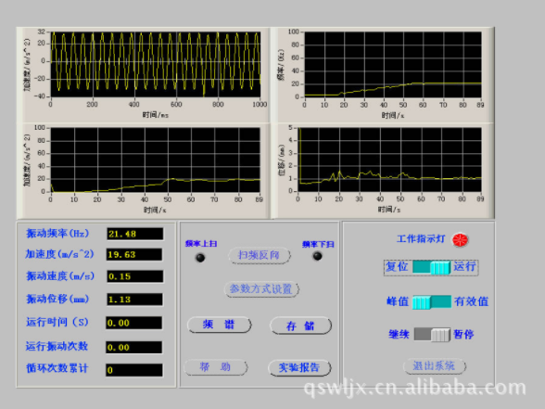Click the 扫频反向 button
Screen dimensions: 545x409
pos(260,256)
